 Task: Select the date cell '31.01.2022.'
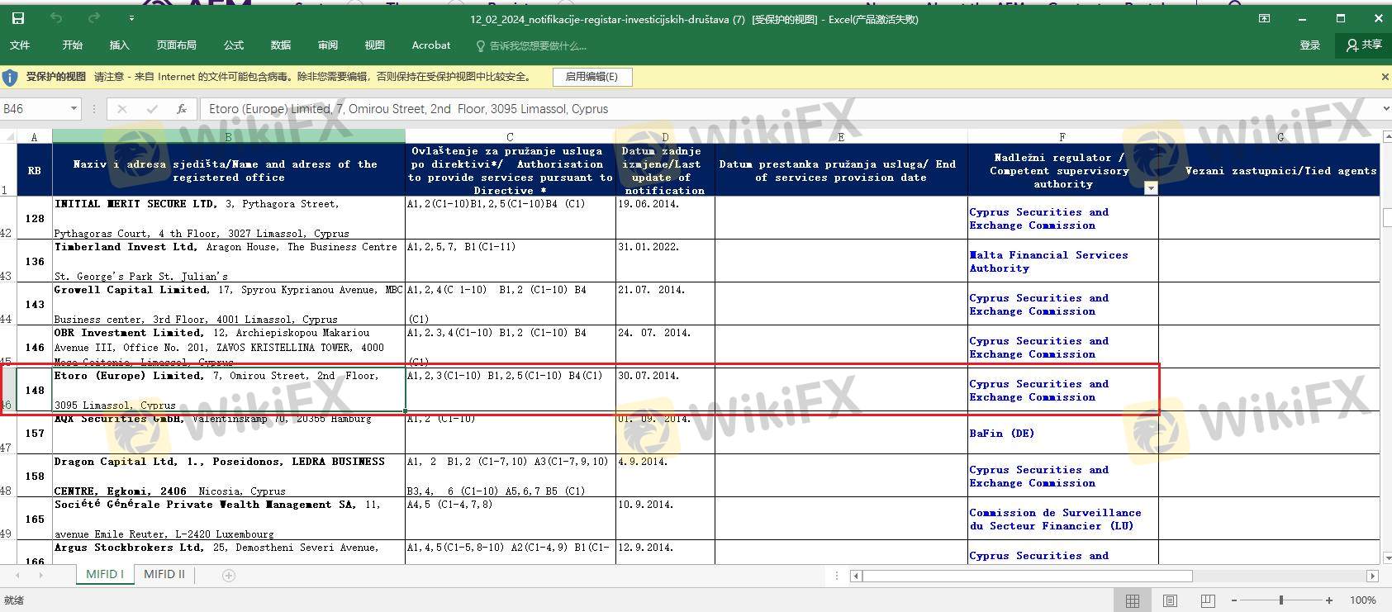[x=665, y=261]
